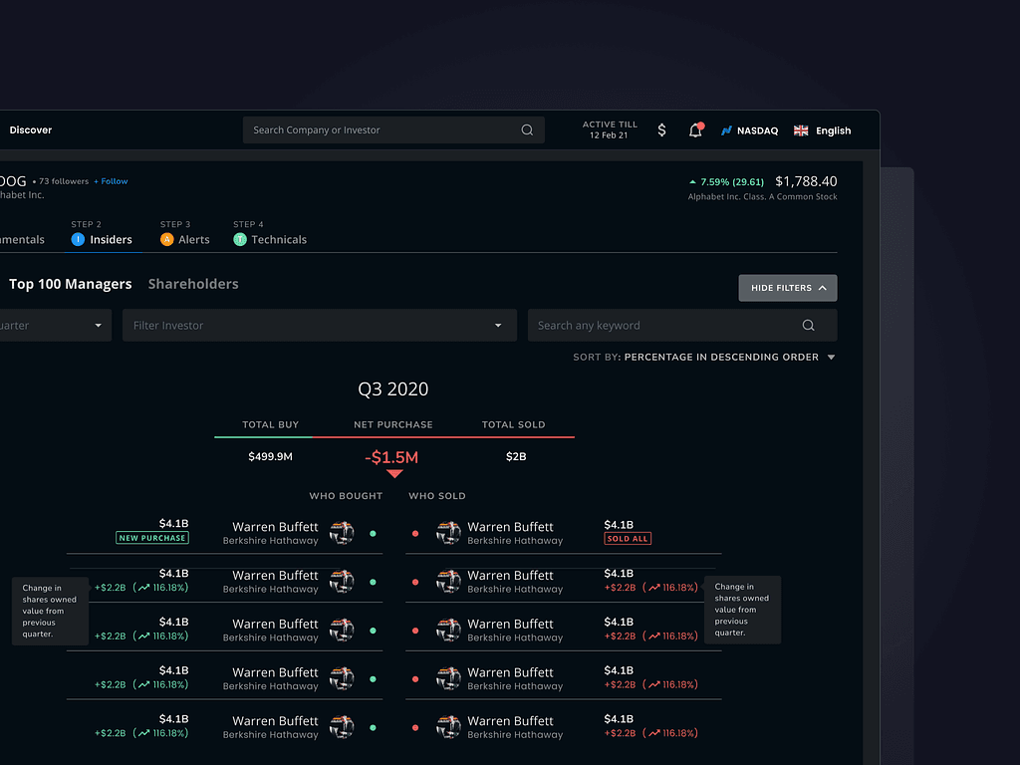Expand the Quarter filter dropdown

(x=98, y=326)
